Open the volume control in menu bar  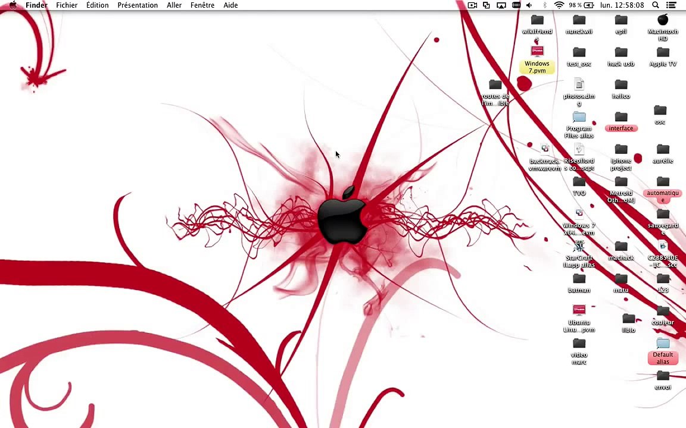(529, 5)
